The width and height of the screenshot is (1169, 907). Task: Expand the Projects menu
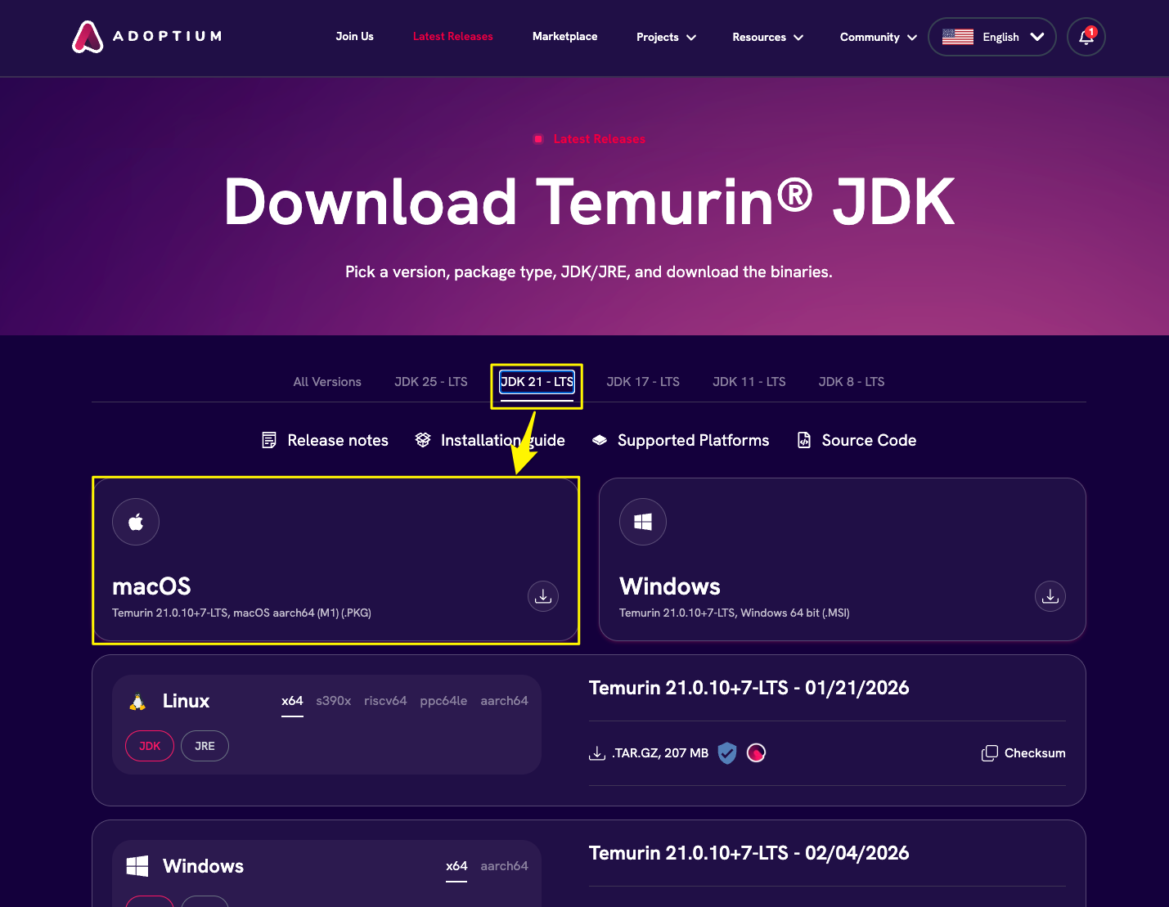click(666, 37)
